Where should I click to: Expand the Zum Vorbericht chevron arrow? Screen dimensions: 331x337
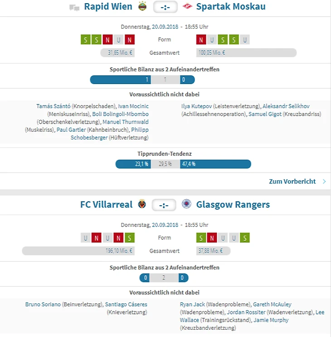coord(324,181)
